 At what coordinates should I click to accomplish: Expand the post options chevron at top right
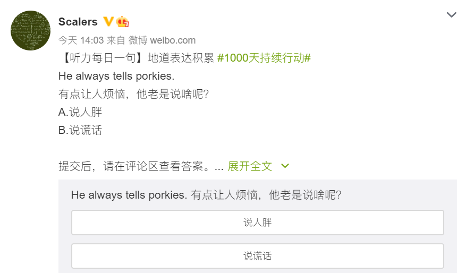[452, 14]
